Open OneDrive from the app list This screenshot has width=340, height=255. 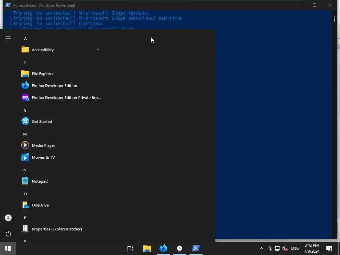tap(60, 205)
